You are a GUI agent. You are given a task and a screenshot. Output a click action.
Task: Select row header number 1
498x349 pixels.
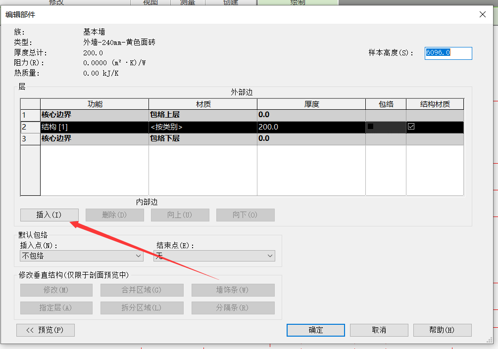tap(30, 115)
